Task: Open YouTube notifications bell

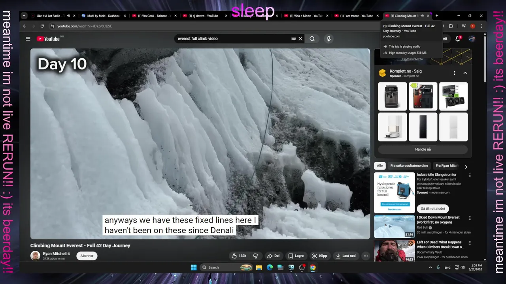Action: tap(458, 39)
